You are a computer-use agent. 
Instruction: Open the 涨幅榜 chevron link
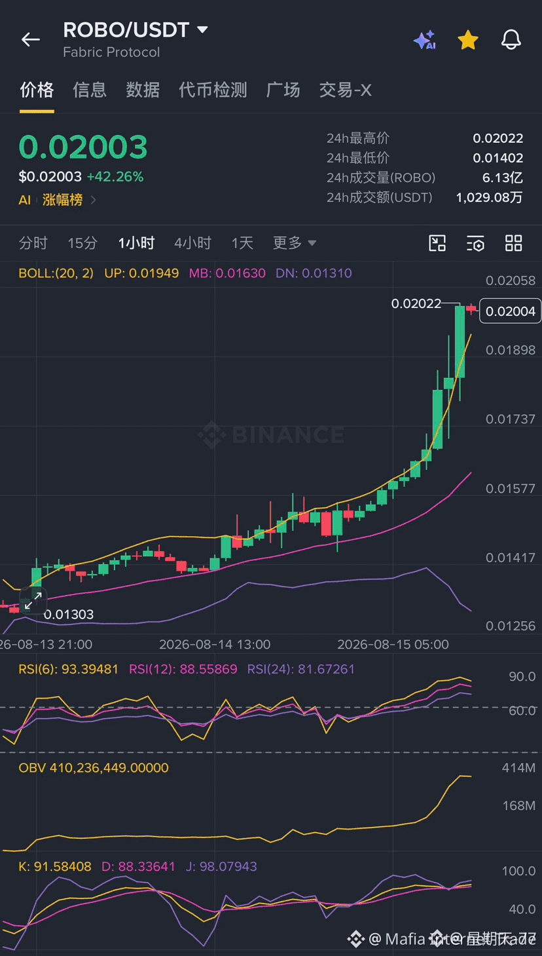pos(94,200)
